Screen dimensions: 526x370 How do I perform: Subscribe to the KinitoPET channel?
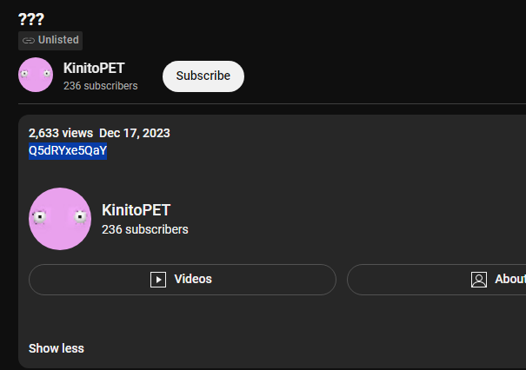point(203,76)
